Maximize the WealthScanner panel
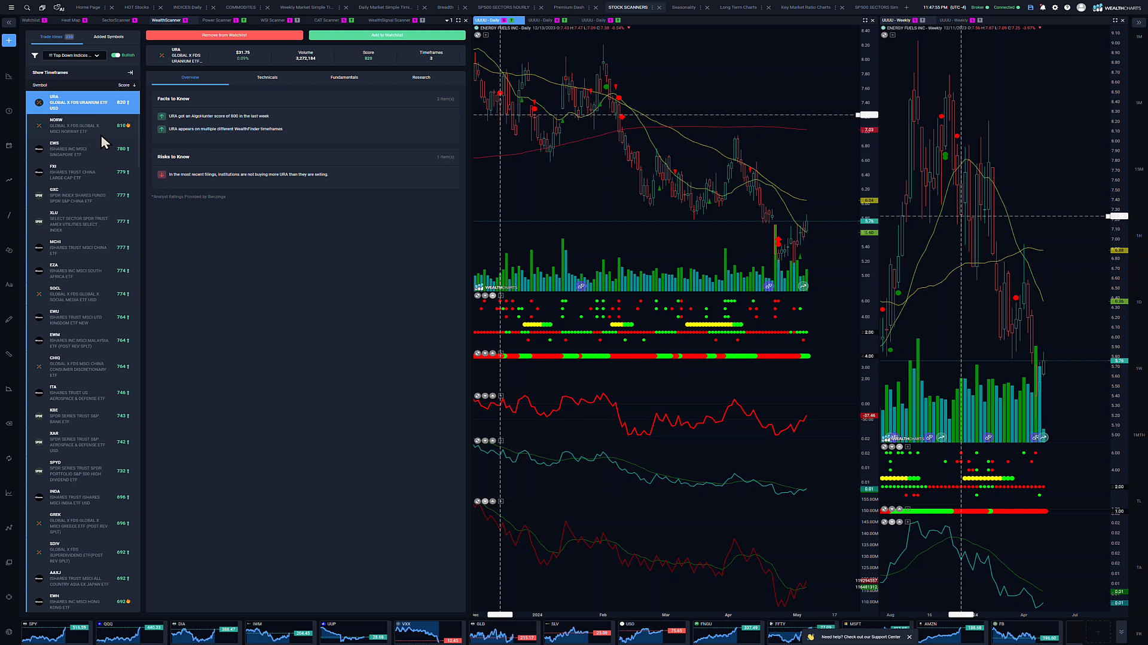Viewport: 1148px width, 645px height. click(x=459, y=20)
